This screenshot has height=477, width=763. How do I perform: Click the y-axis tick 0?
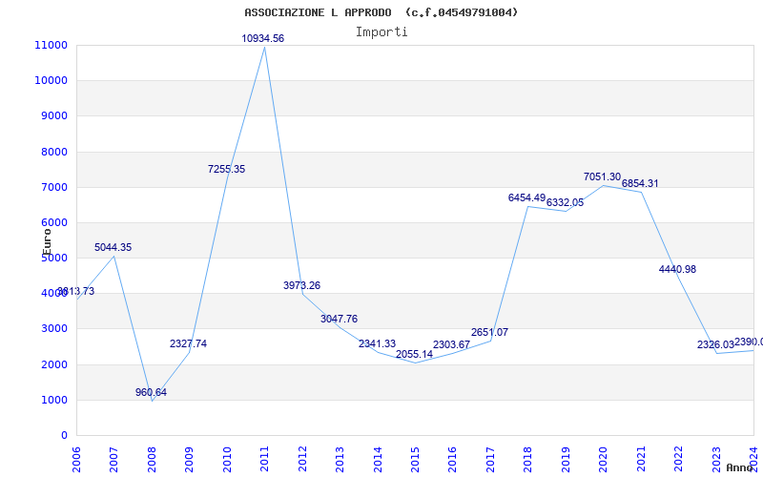(64, 435)
